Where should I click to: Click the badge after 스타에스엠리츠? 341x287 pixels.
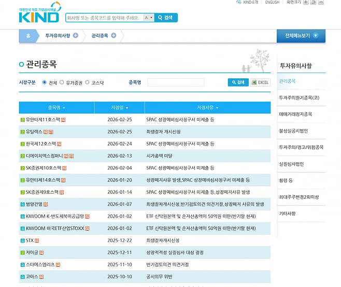[58, 265]
